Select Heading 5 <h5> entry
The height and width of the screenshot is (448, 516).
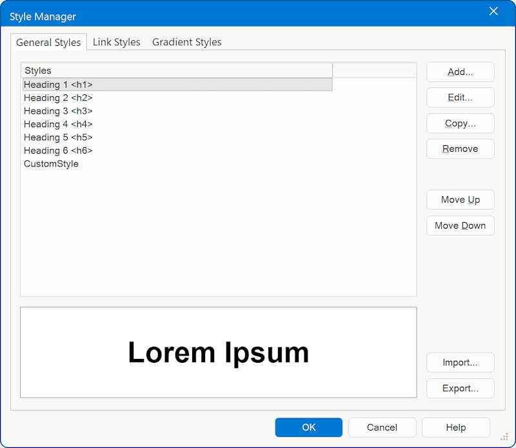click(58, 137)
